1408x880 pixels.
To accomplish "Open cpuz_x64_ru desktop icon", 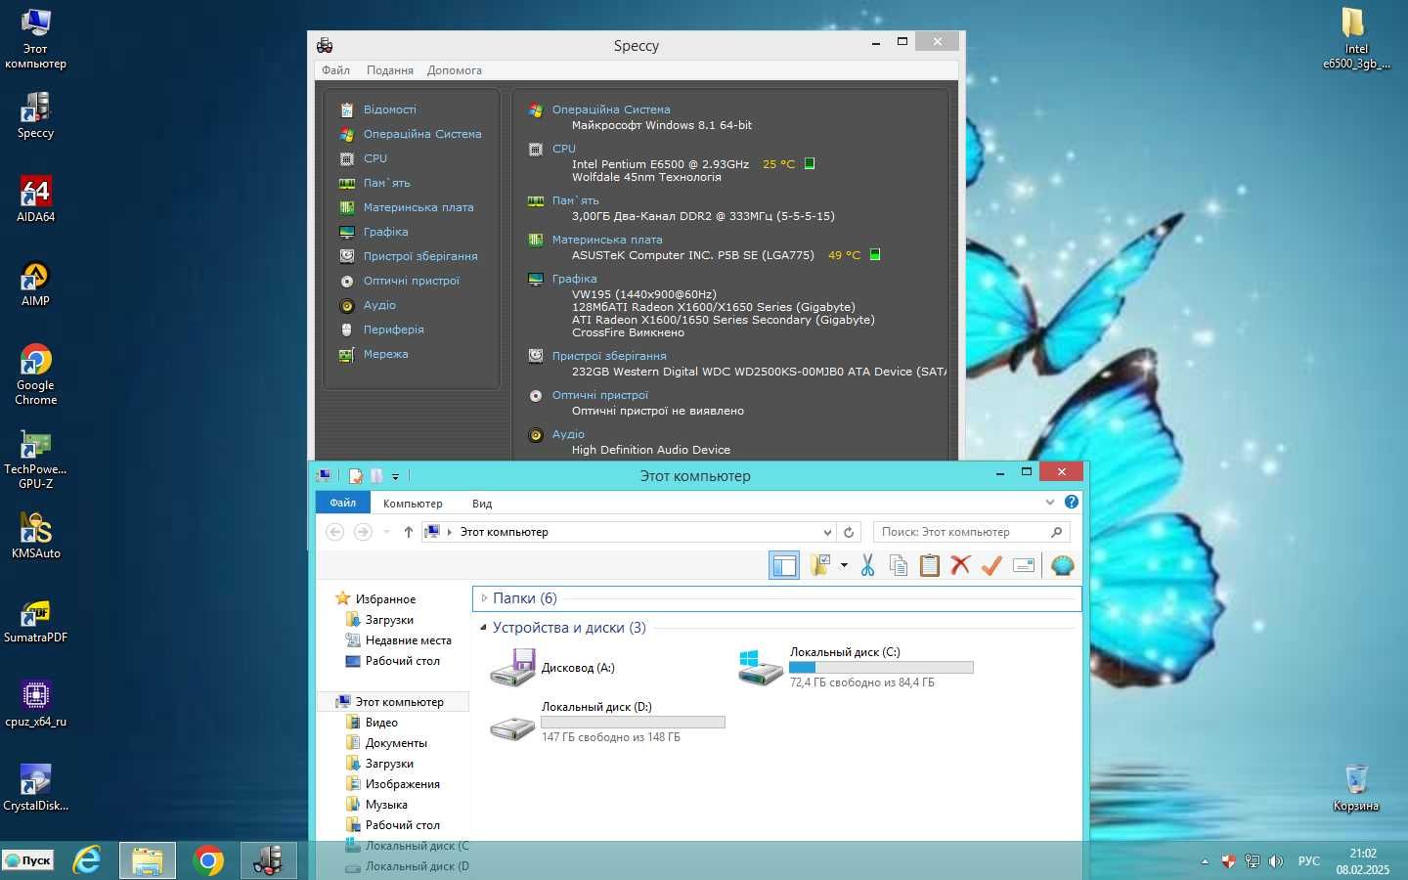I will (35, 704).
